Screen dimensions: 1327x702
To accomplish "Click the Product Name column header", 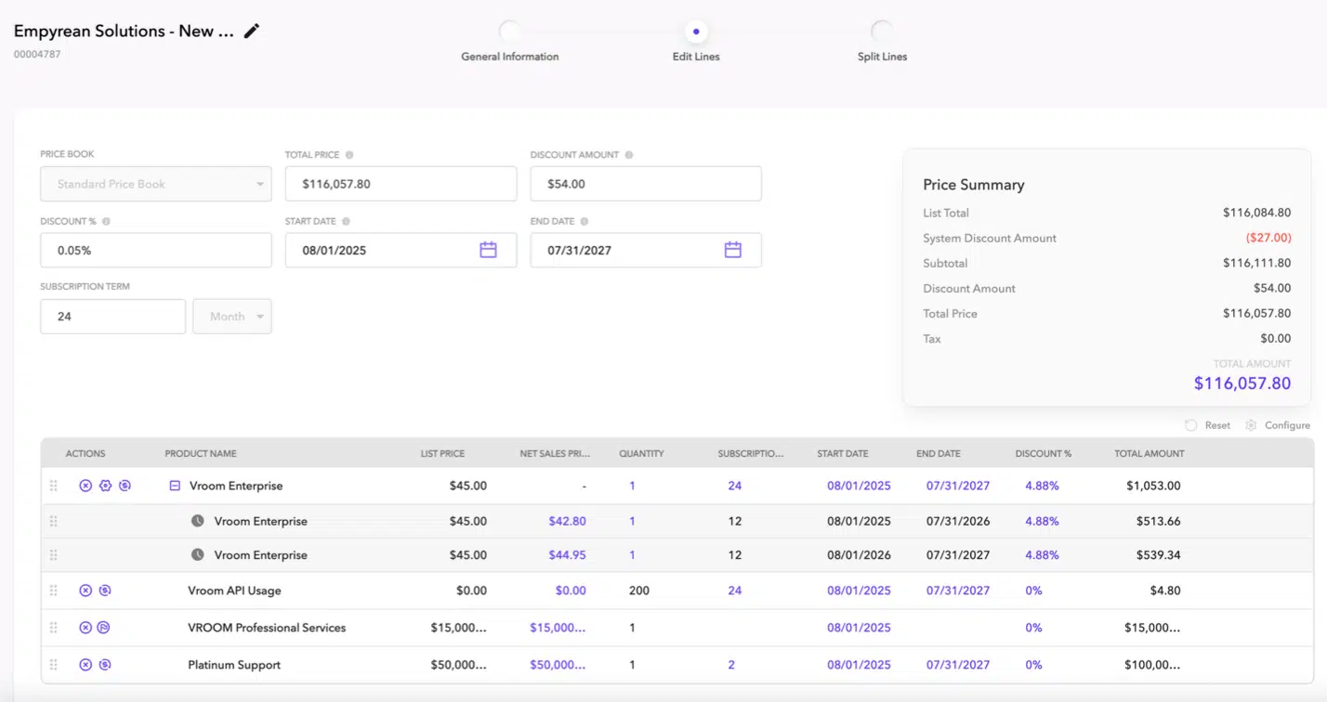I will [201, 453].
